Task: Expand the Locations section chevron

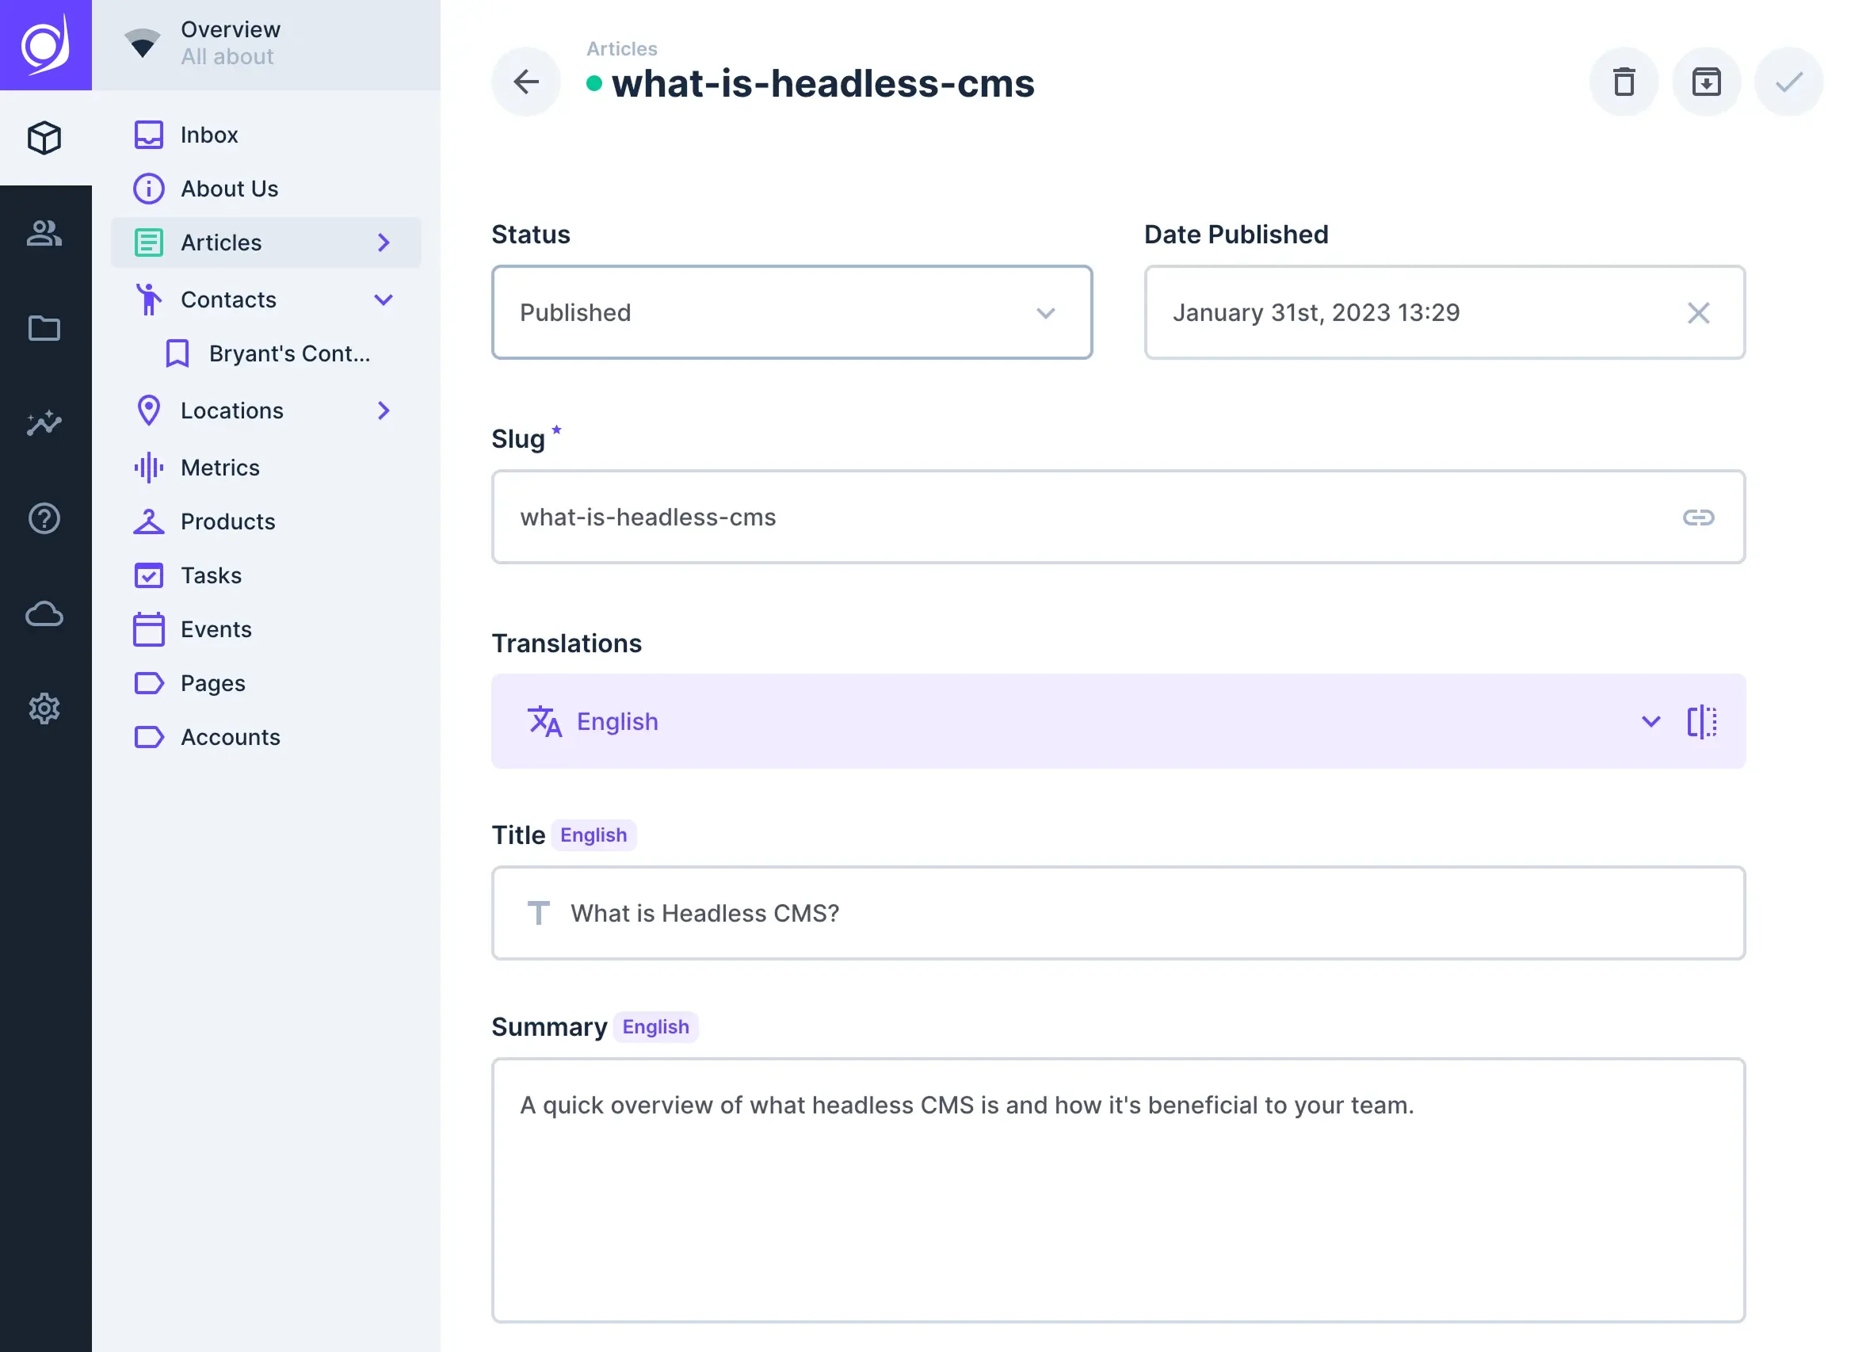Action: point(384,410)
